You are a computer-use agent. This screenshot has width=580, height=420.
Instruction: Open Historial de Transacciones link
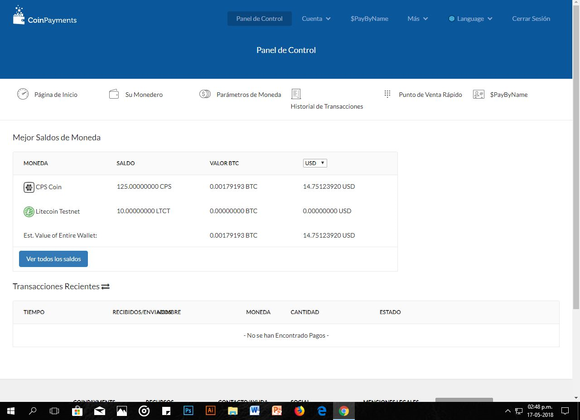pos(327,106)
